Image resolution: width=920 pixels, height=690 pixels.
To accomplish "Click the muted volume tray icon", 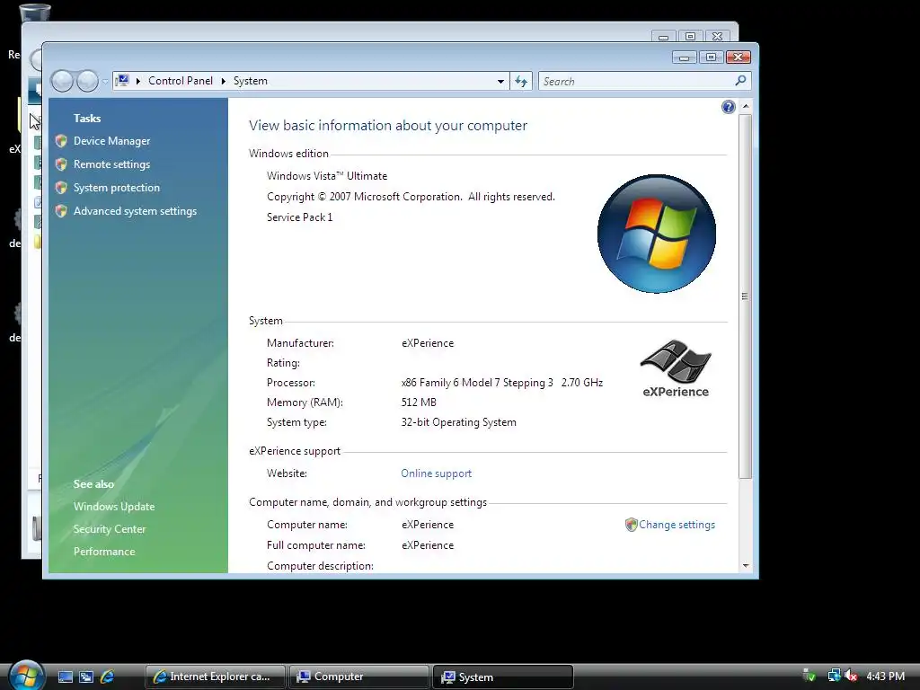I will coord(851,676).
